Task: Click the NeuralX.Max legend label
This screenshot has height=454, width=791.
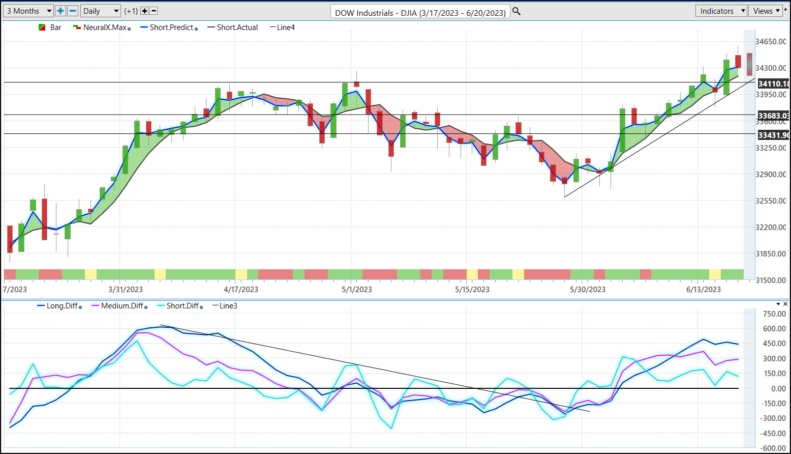Action: pyautogui.click(x=105, y=27)
